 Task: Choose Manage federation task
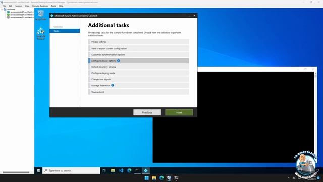click(x=138, y=85)
